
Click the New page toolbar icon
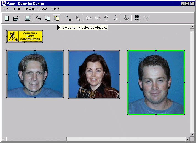(7, 18)
